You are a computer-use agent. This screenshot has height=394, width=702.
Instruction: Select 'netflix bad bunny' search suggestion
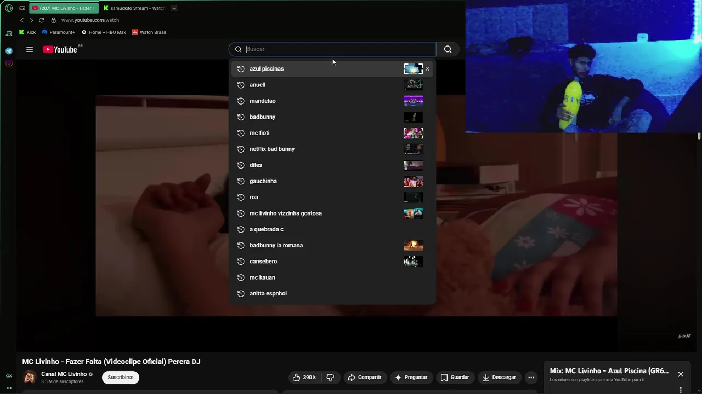click(x=332, y=149)
